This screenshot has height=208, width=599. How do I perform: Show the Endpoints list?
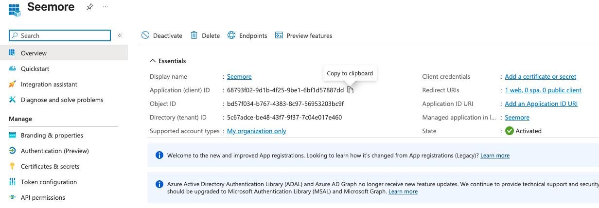click(247, 35)
